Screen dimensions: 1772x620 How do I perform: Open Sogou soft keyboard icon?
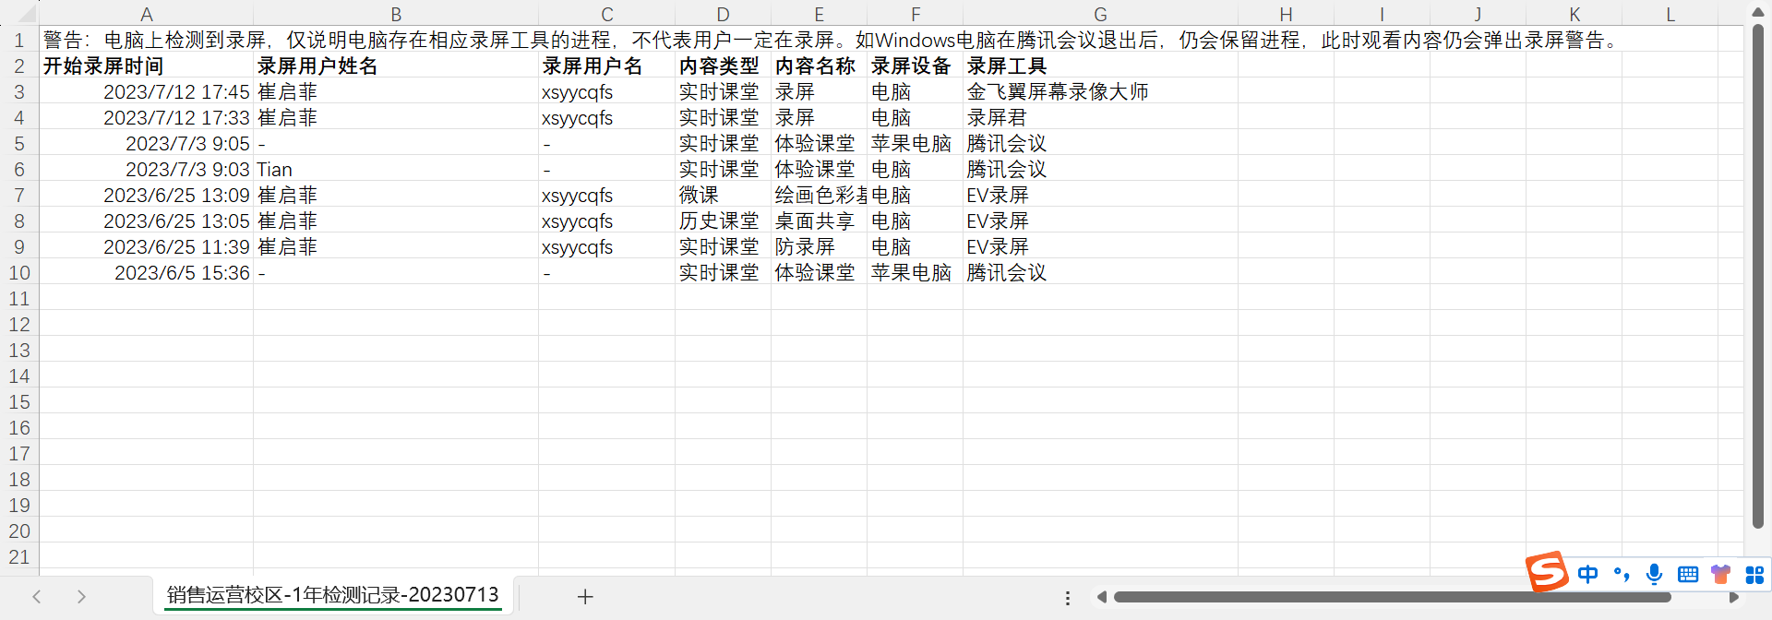tap(1688, 575)
